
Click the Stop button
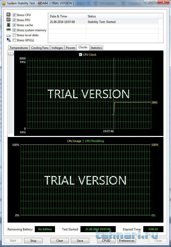[x=33, y=240]
